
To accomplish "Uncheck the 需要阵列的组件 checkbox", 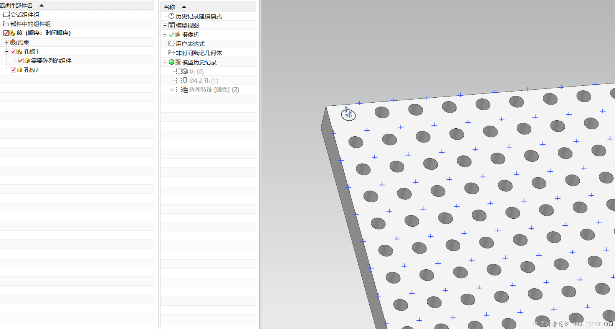I will [21, 61].
